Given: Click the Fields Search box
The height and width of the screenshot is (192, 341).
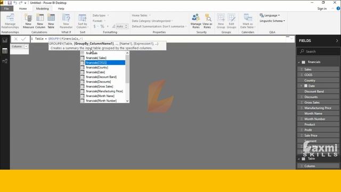Looking at the screenshot, I should tap(319, 52).
